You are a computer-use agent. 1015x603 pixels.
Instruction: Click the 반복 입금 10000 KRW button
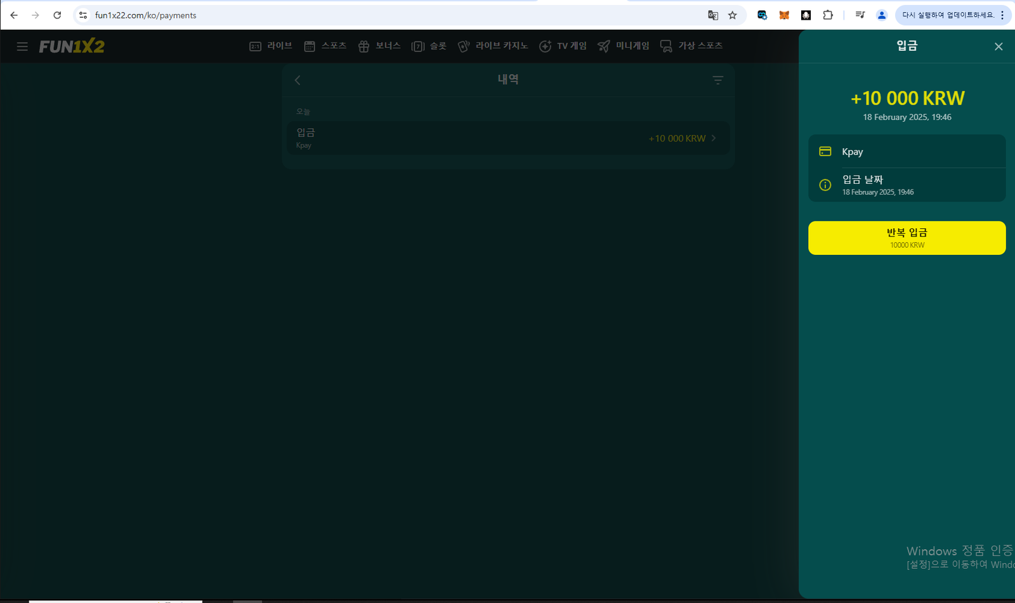pos(907,238)
